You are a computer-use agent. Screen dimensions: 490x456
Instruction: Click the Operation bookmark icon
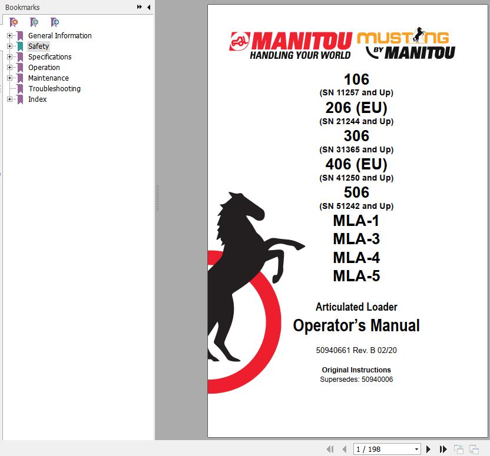(x=20, y=68)
